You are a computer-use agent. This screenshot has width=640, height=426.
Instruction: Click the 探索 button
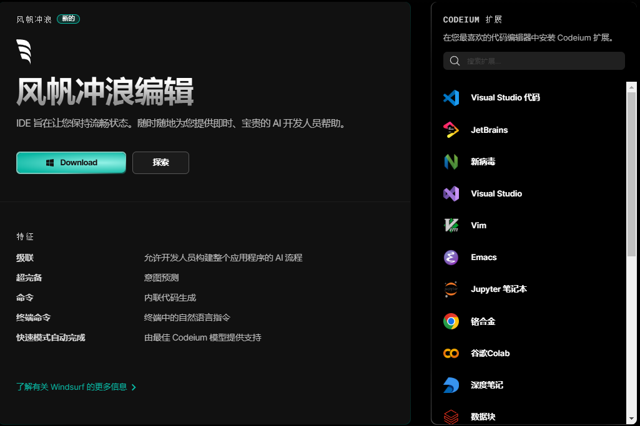point(161,163)
